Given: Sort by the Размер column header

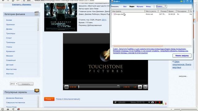Looking at the screenshot, I should click(x=163, y=11).
